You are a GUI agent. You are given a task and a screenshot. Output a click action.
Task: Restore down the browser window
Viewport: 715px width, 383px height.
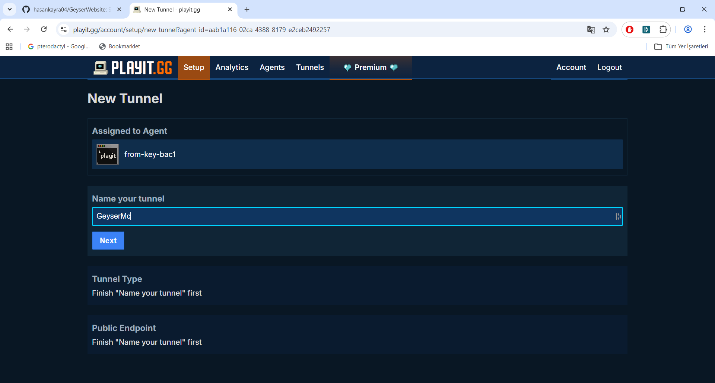683,9
